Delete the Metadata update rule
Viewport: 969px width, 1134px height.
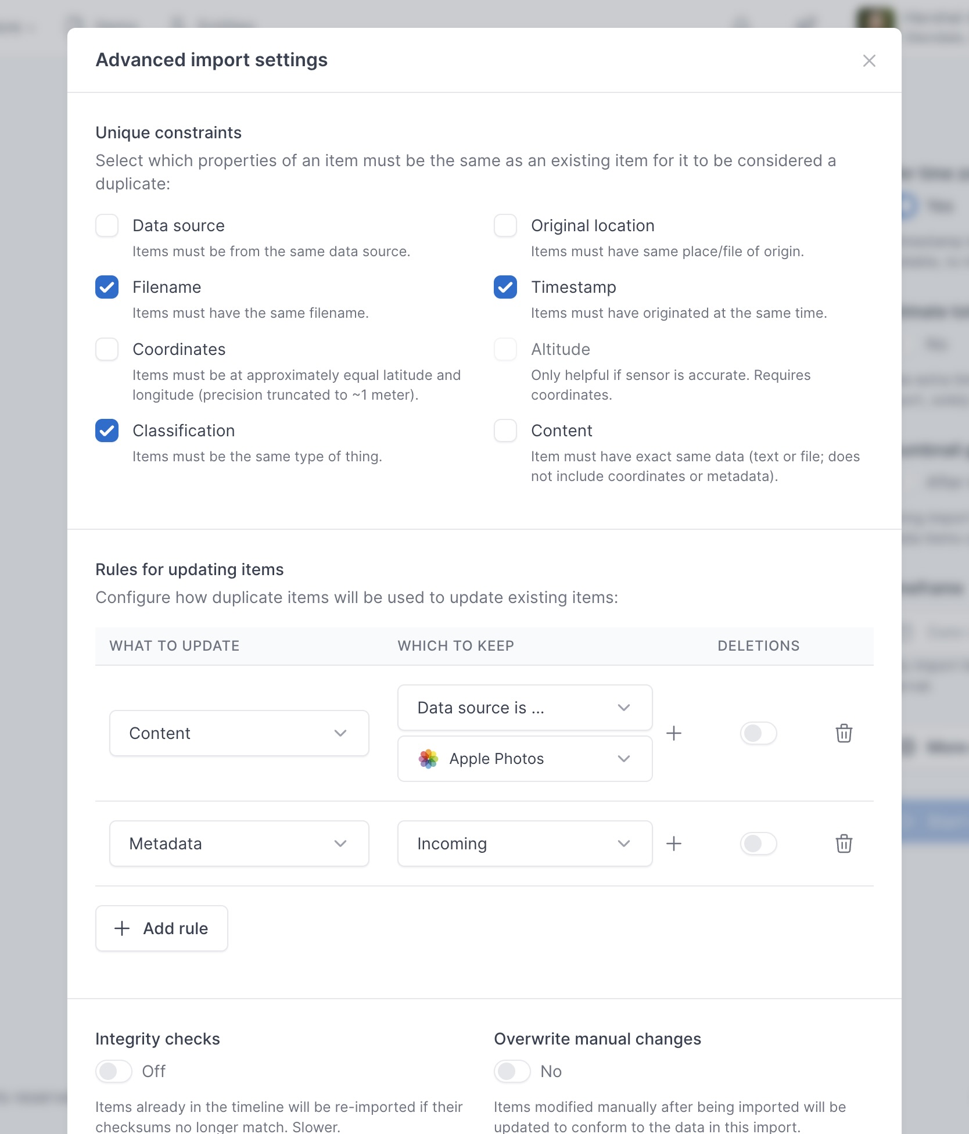pyautogui.click(x=844, y=844)
